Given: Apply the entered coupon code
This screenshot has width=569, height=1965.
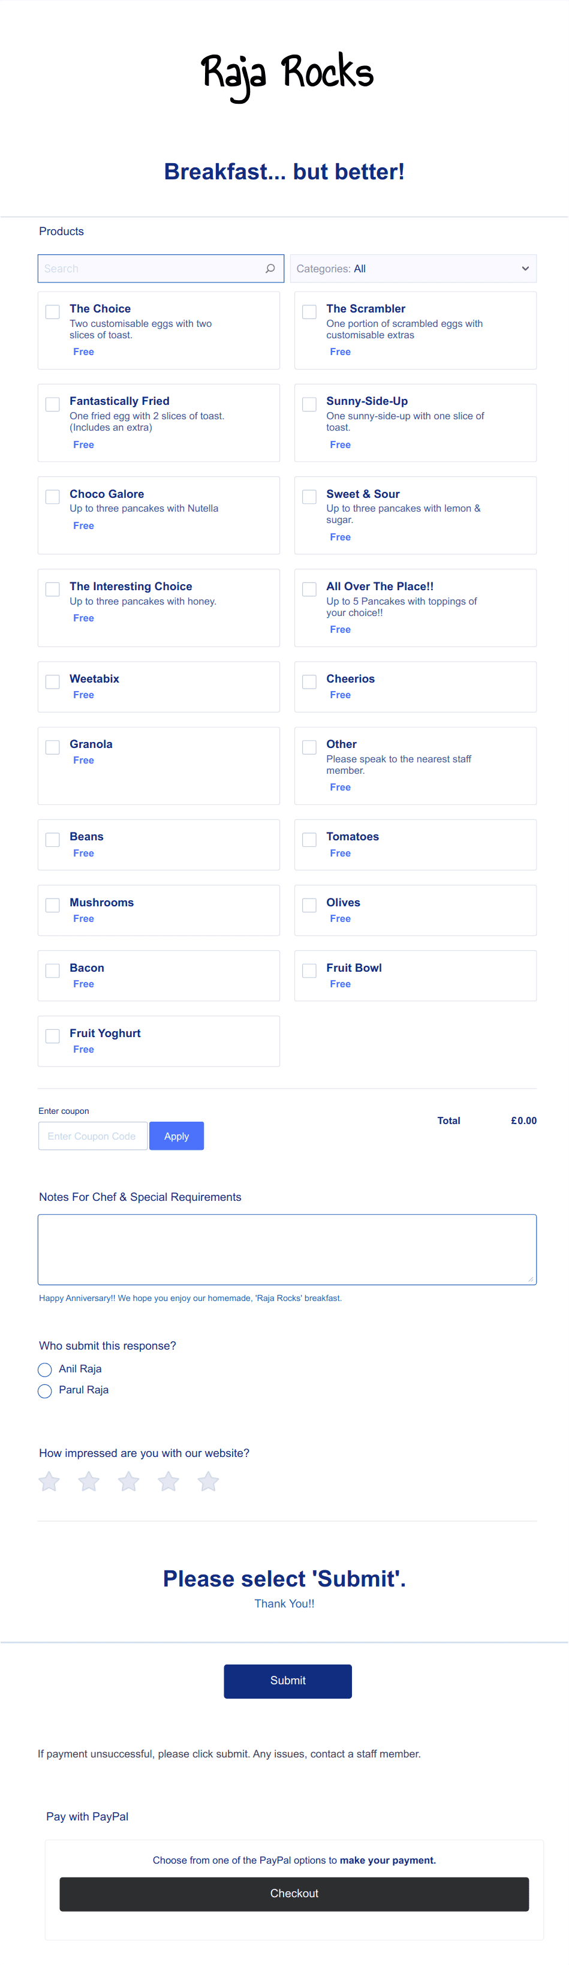Looking at the screenshot, I should [x=176, y=1136].
